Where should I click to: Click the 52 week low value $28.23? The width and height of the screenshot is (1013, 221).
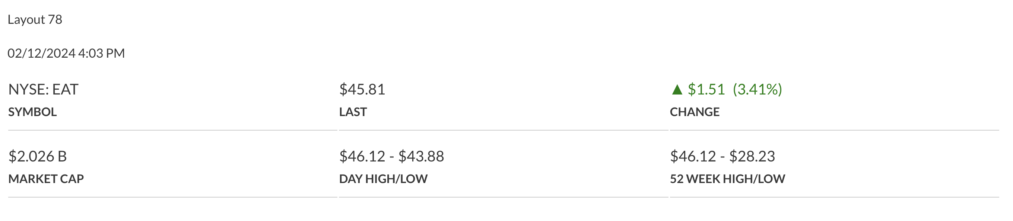tap(752, 156)
